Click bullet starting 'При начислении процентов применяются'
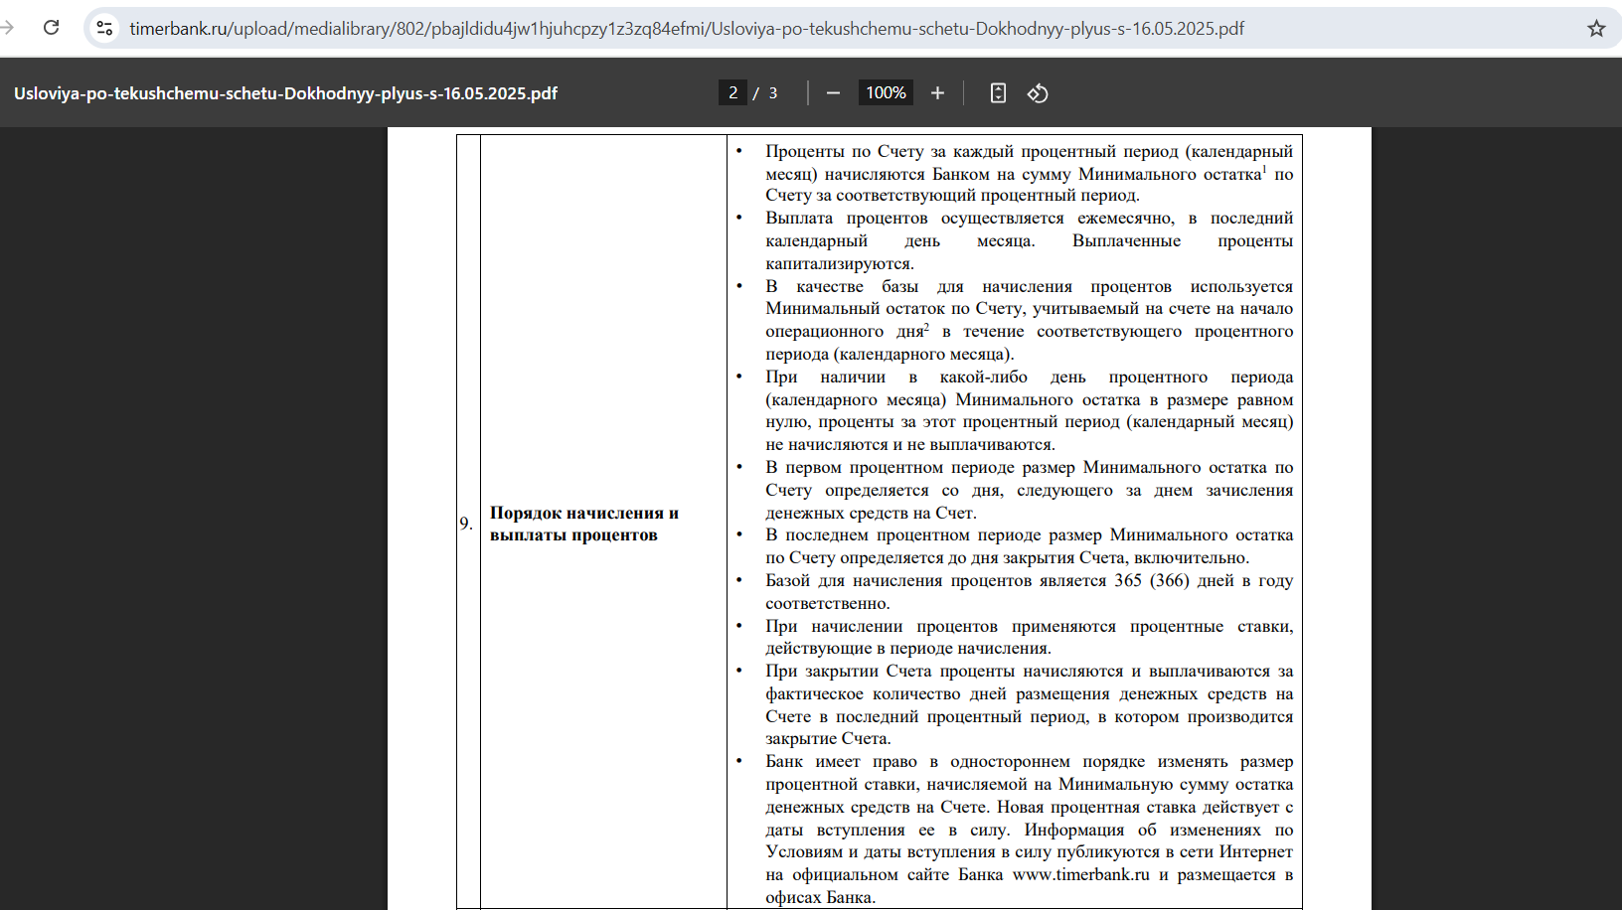Image resolution: width=1622 pixels, height=910 pixels. 1030,637
